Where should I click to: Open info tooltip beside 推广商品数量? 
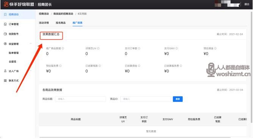63,48
